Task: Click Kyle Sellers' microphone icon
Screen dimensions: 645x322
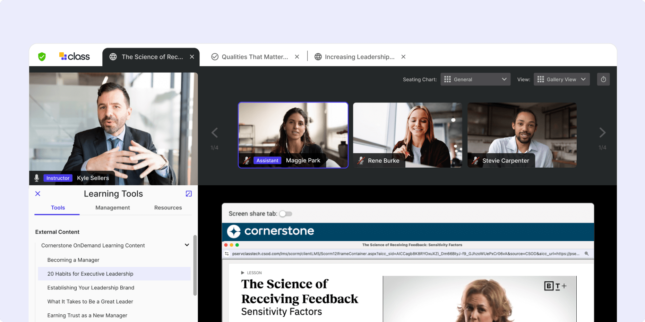Action: coord(36,178)
